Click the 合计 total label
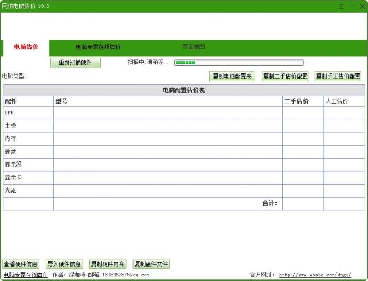Image resolution: width=368 pixels, height=281 pixels. pyautogui.click(x=270, y=203)
